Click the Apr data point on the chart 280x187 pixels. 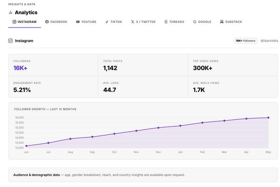point(246,119)
